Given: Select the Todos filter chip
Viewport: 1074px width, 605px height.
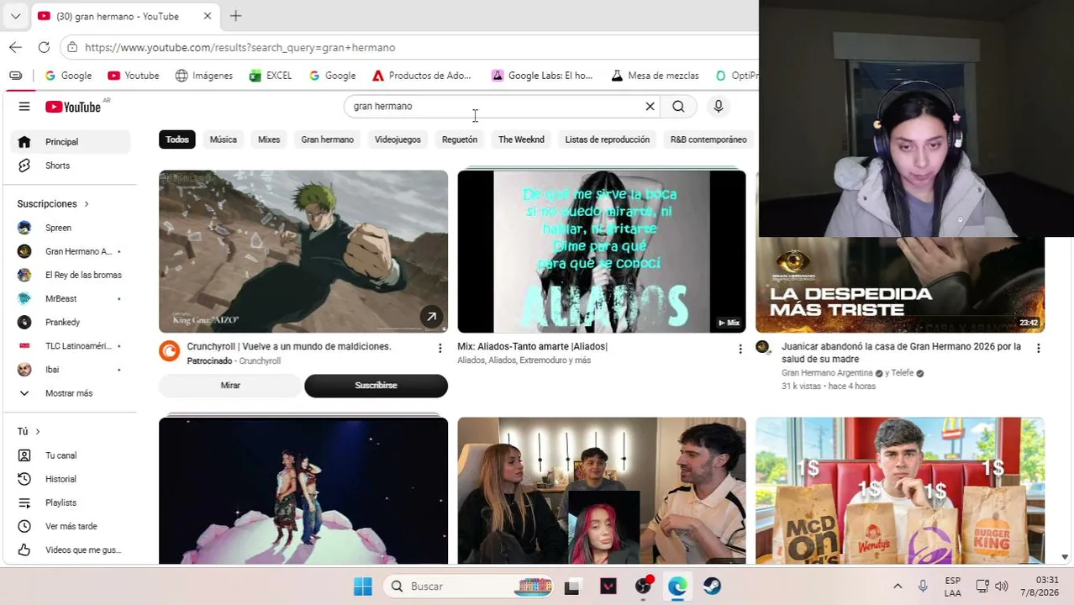Looking at the screenshot, I should tap(177, 139).
